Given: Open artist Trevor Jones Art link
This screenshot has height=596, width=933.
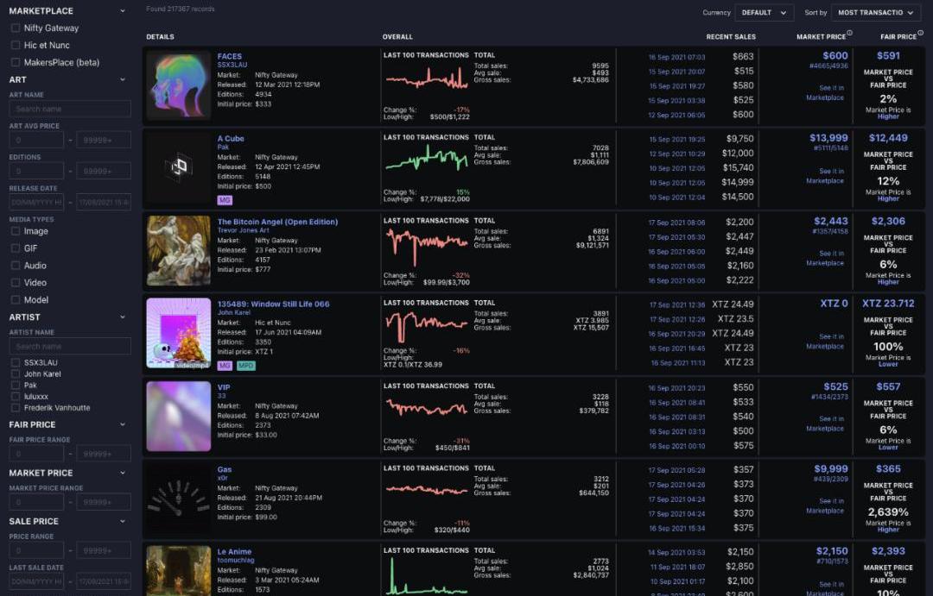Looking at the screenshot, I should pos(244,230).
